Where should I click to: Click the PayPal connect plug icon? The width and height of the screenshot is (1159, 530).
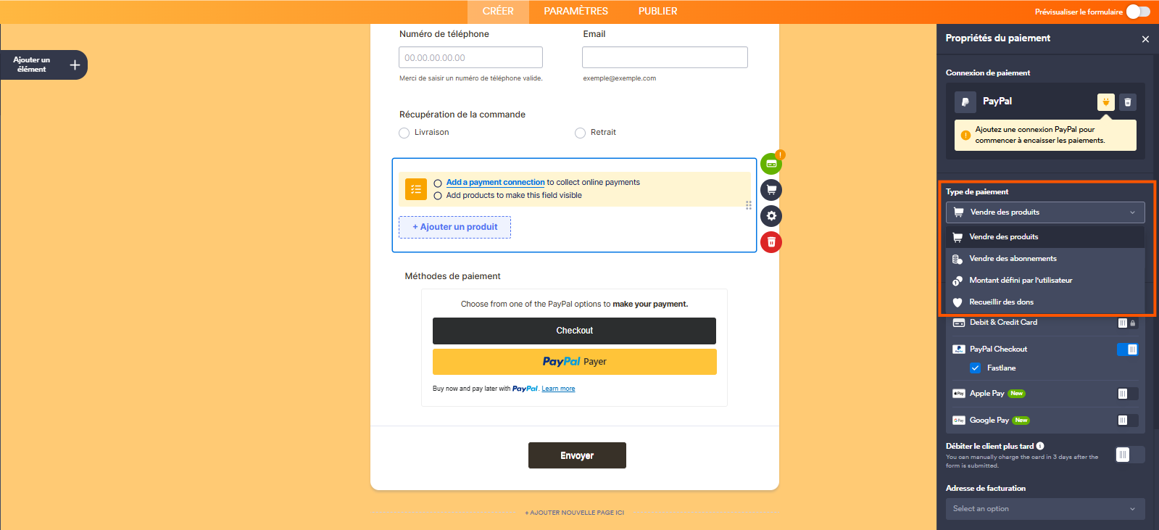pyautogui.click(x=1106, y=102)
